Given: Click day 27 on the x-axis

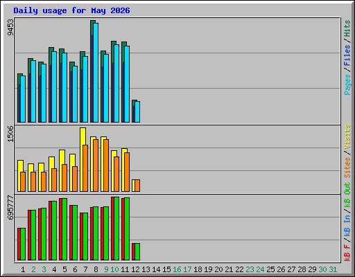Looking at the screenshot, I should pos(291,269).
